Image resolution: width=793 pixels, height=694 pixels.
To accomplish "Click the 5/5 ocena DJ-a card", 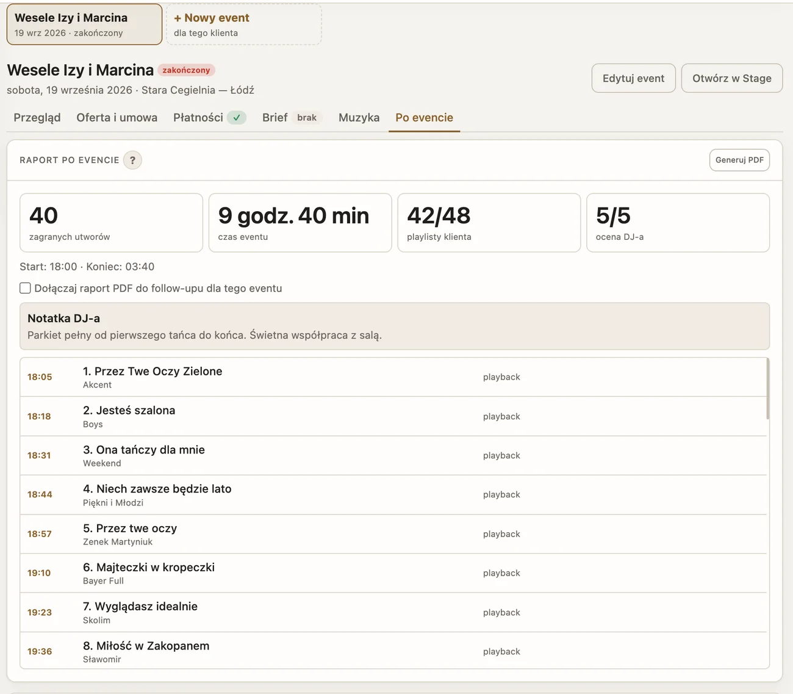I will [x=678, y=223].
